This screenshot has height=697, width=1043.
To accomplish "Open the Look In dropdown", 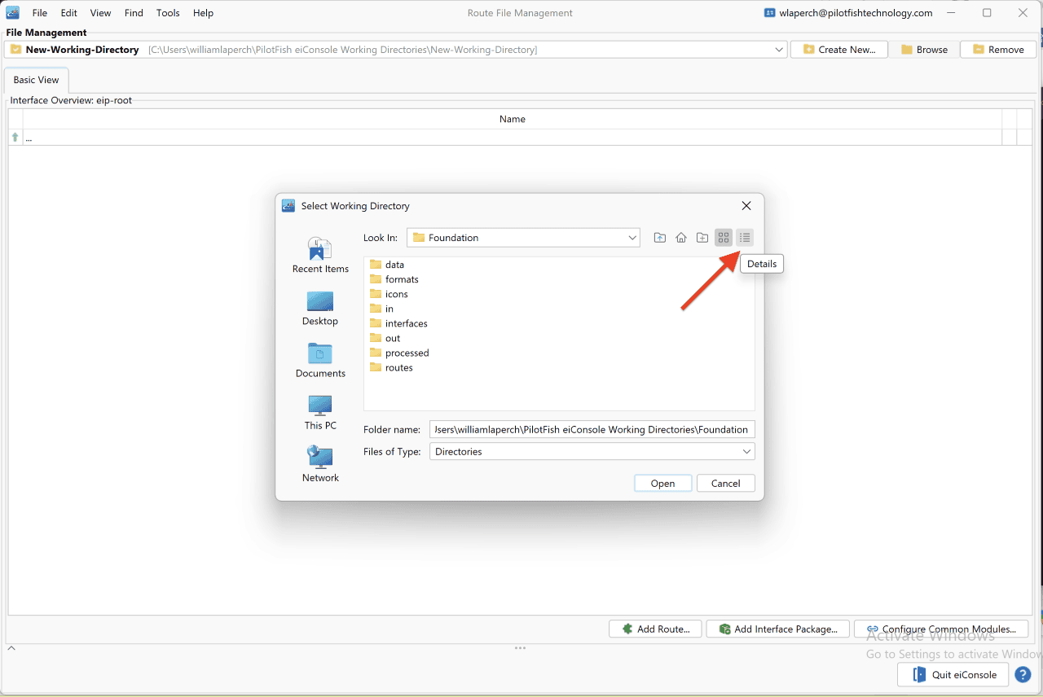I will click(x=524, y=238).
